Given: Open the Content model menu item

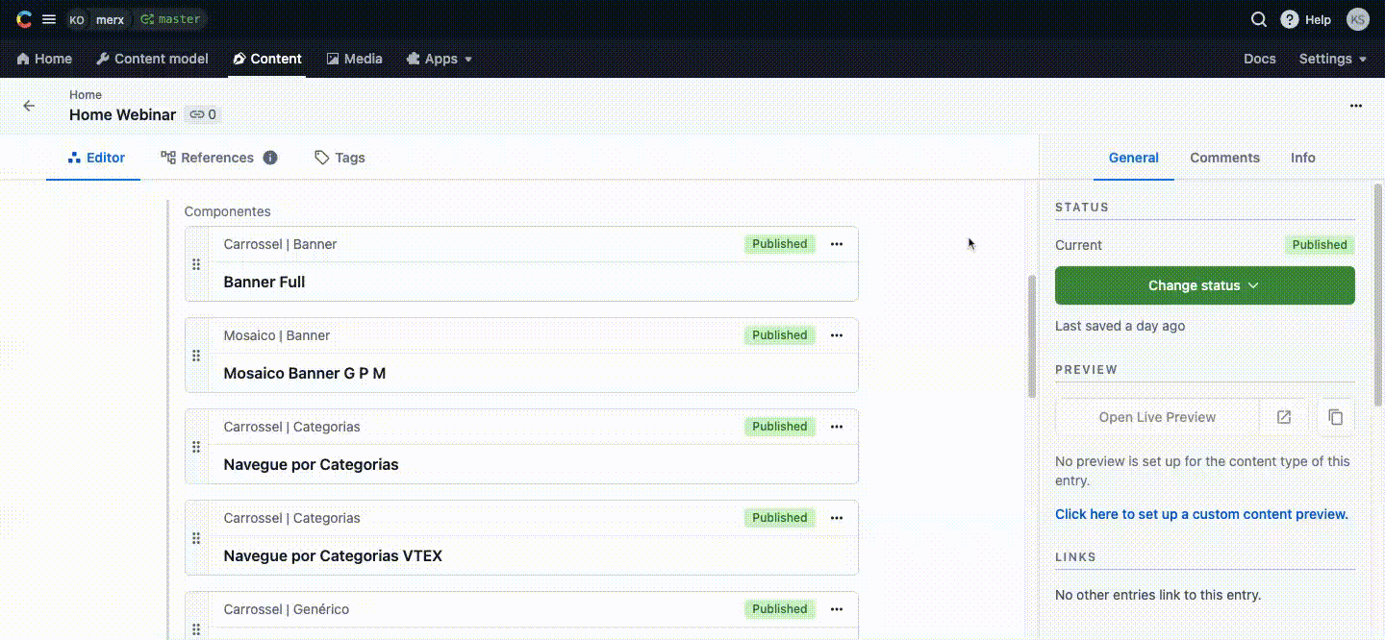Looking at the screenshot, I should point(152,59).
